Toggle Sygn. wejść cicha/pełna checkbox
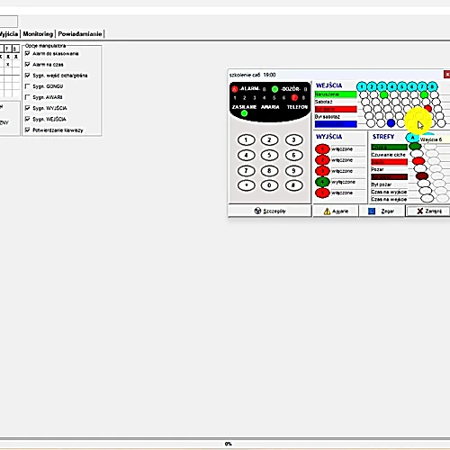The image size is (450, 450). [28, 76]
